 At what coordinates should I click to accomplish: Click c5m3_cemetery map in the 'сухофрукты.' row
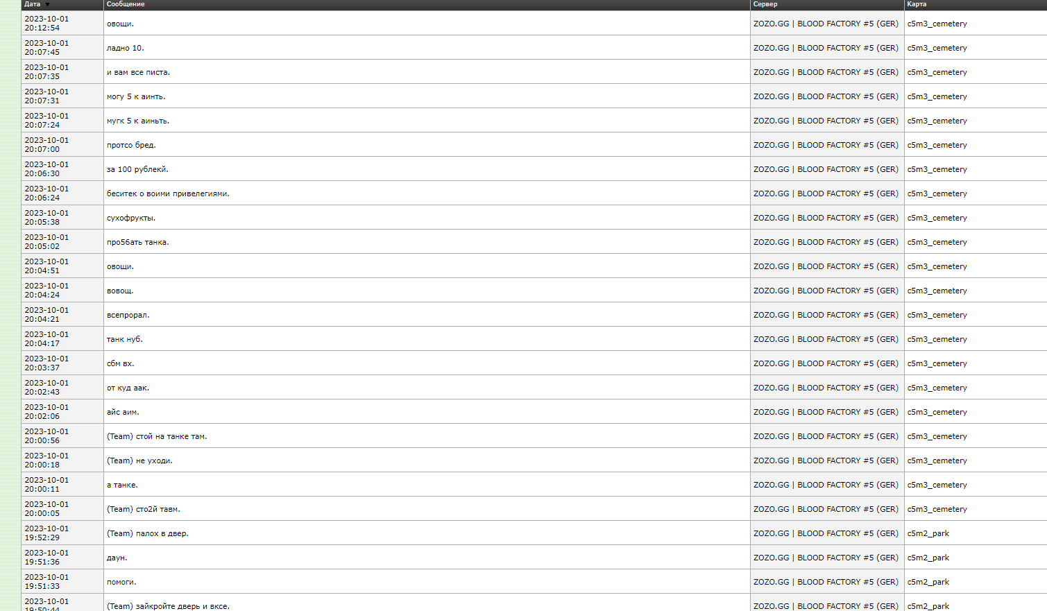(x=937, y=218)
